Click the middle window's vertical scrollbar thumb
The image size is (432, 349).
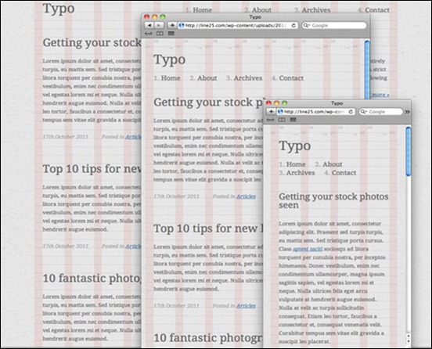(x=367, y=70)
